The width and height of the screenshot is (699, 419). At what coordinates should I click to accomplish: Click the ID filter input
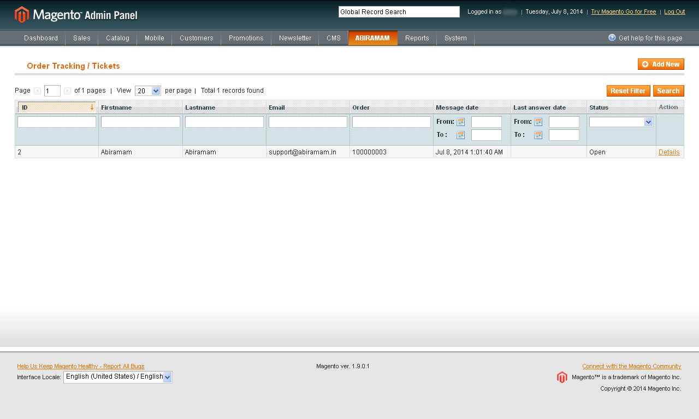(x=57, y=122)
